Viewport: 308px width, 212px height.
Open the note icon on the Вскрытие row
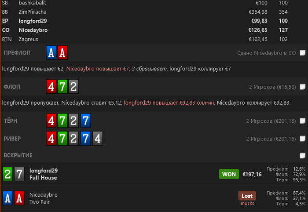tap(303, 155)
